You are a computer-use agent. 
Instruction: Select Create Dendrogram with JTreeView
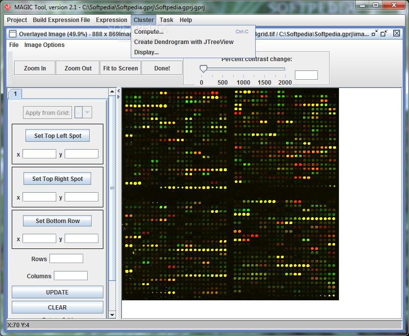pos(193,42)
